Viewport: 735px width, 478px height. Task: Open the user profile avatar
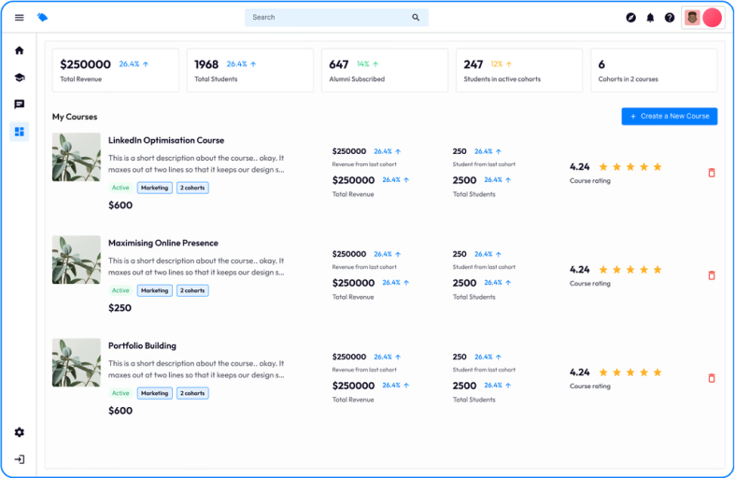[x=692, y=18]
